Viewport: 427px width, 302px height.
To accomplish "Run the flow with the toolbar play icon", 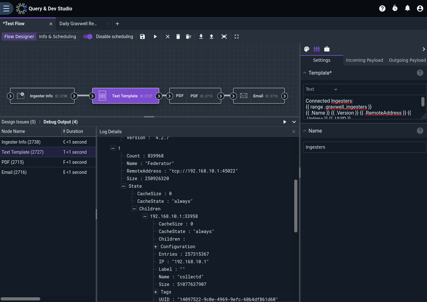I will [155, 37].
